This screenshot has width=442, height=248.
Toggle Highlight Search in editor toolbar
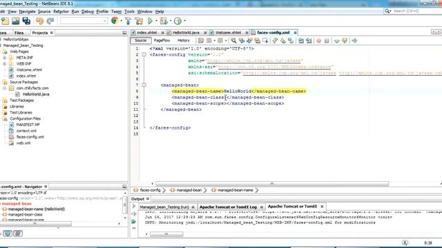pos(257,41)
